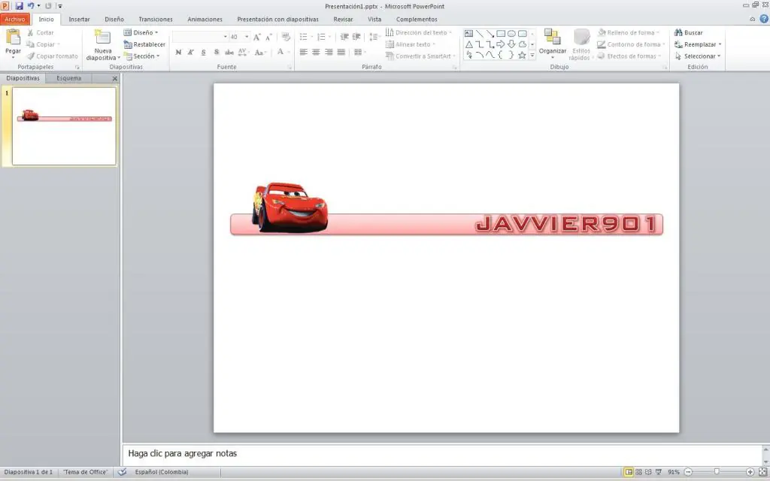Open the Reemplazar dropdown

(720, 44)
